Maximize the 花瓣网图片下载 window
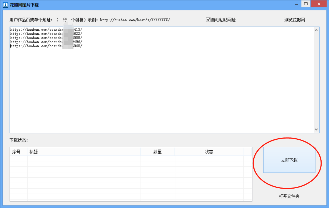 click(306, 4)
